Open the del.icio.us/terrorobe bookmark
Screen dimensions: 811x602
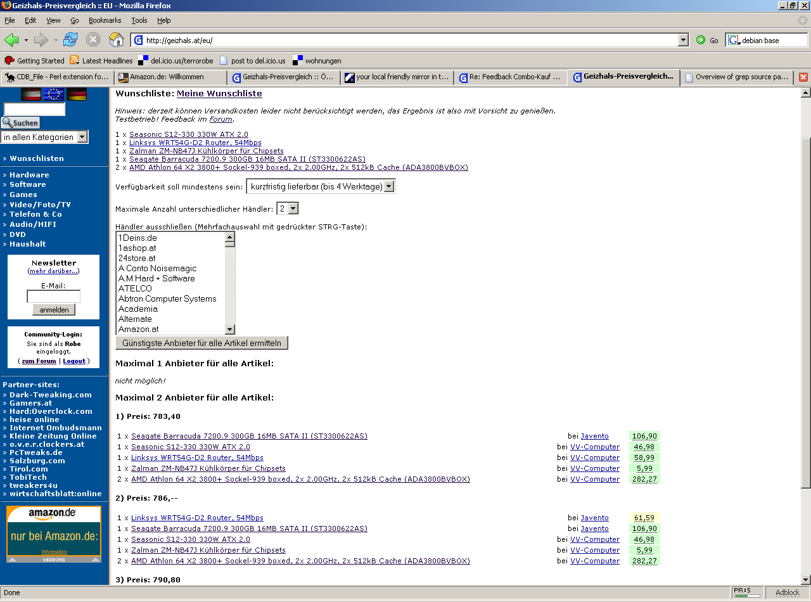pos(176,61)
